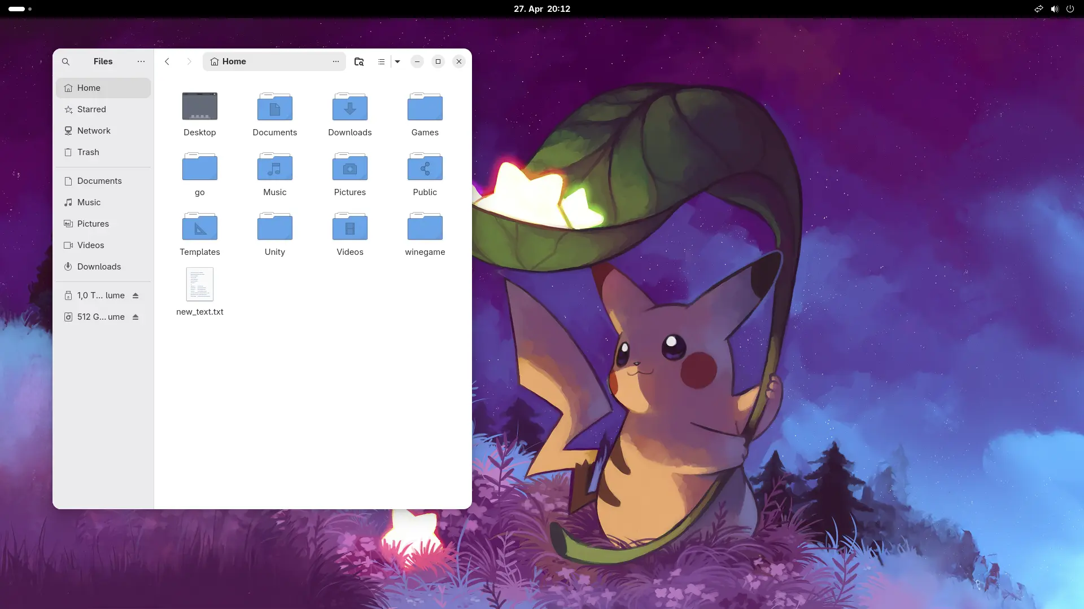Open Downloads bookmark in sidebar
The image size is (1084, 609).
[103, 267]
